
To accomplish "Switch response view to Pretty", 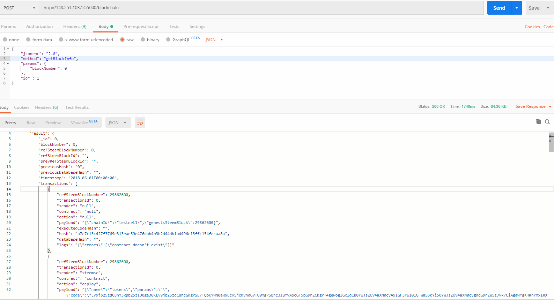I will tap(10, 123).
